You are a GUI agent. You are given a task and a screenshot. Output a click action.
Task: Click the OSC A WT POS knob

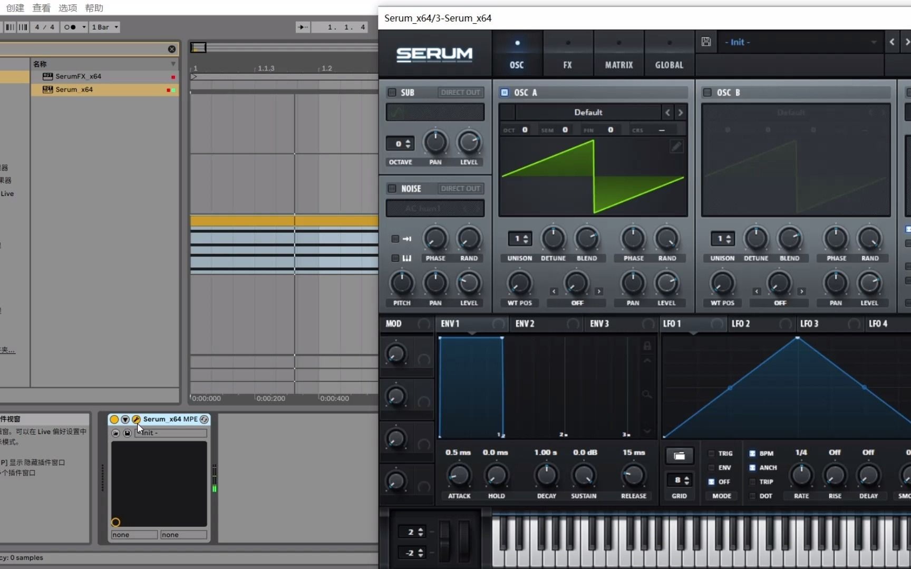coord(520,283)
